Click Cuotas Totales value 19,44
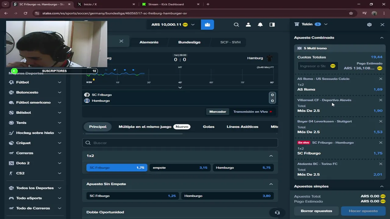 pyautogui.click(x=377, y=57)
